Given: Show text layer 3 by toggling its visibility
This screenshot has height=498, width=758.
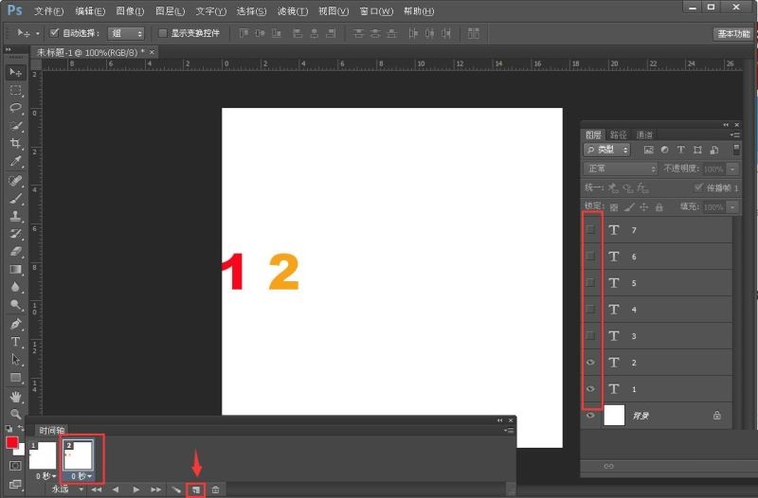Looking at the screenshot, I should pos(589,335).
